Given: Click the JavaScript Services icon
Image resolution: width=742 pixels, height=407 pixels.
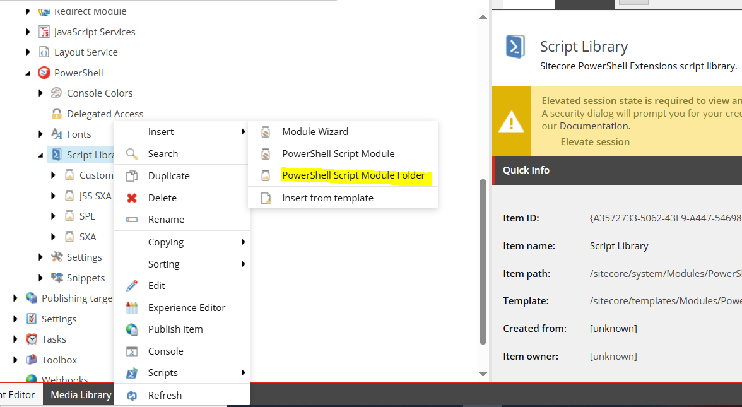Looking at the screenshot, I should 44,32.
